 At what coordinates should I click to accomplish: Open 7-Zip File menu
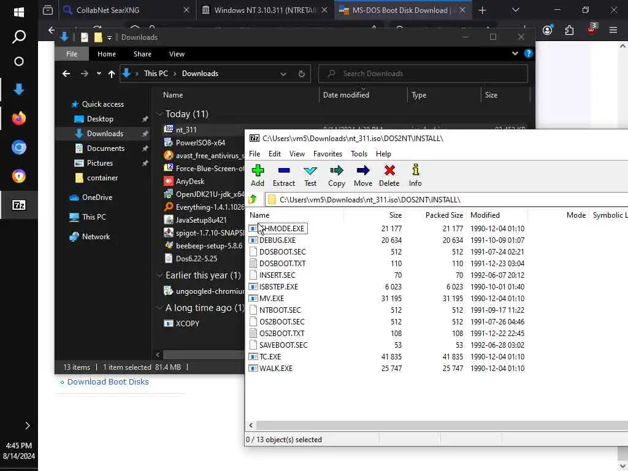pos(255,154)
